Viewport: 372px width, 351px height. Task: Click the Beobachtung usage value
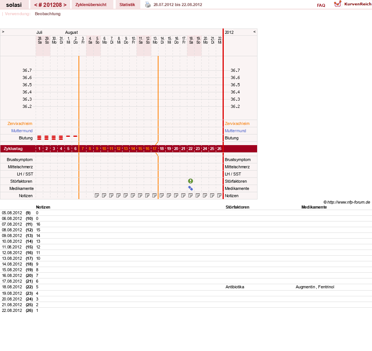pyautogui.click(x=48, y=14)
